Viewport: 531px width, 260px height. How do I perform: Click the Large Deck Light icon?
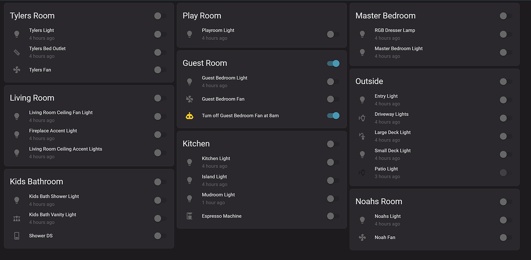coord(362,136)
